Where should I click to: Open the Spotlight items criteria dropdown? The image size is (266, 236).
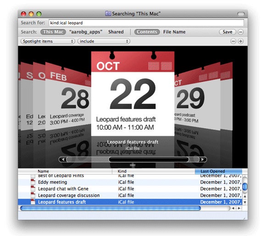[48, 41]
